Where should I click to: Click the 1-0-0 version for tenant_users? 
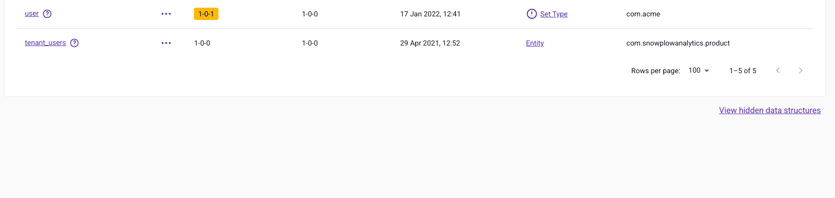point(202,43)
